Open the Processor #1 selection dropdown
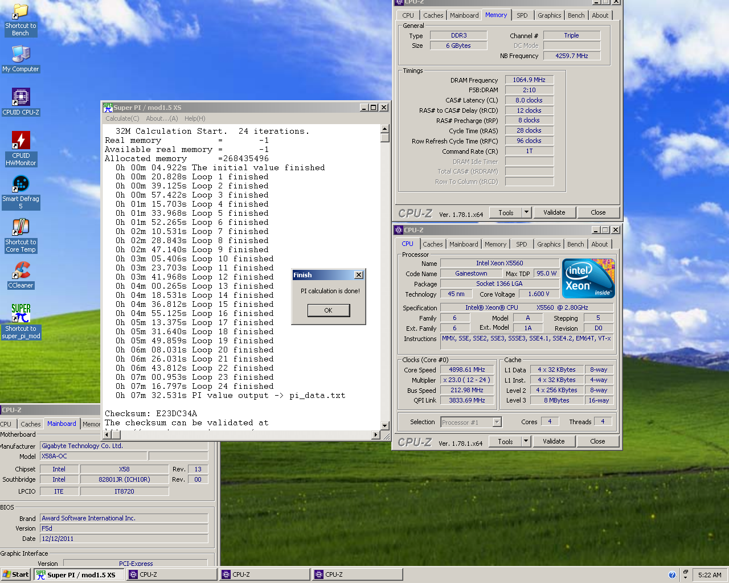Viewport: 729px width, 583px height. pos(471,422)
